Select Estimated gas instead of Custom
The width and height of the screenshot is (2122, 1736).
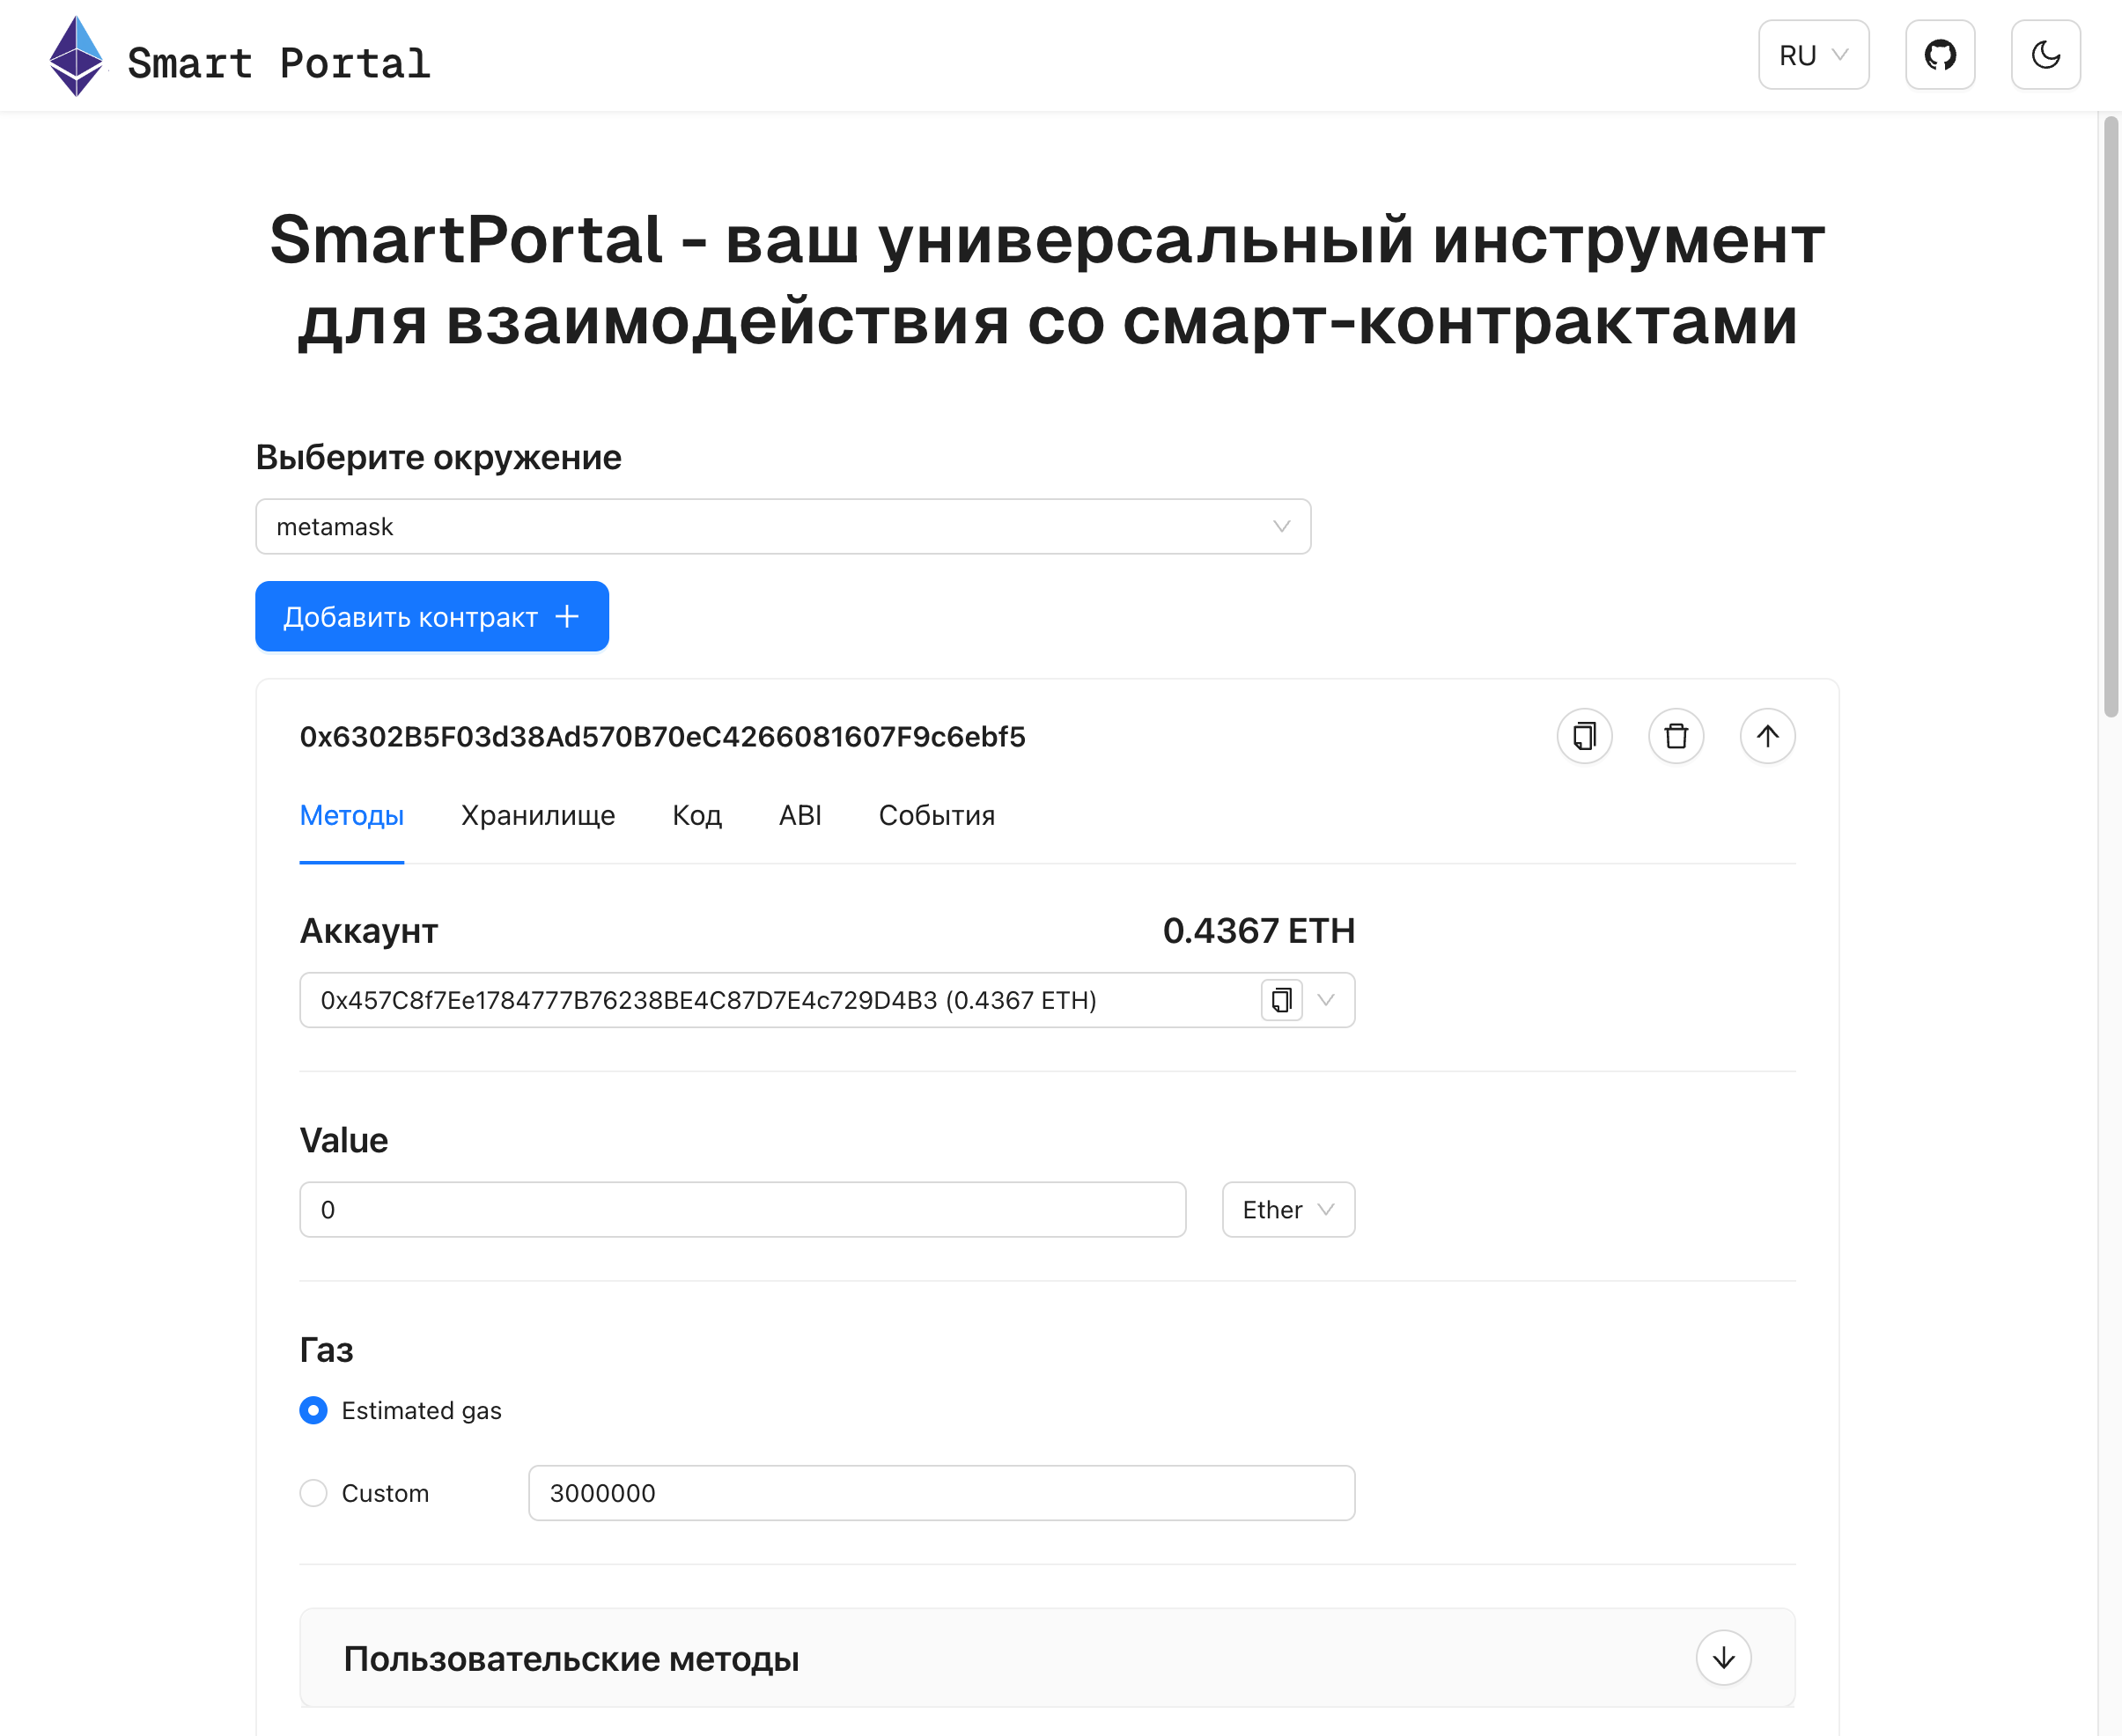(312, 1410)
